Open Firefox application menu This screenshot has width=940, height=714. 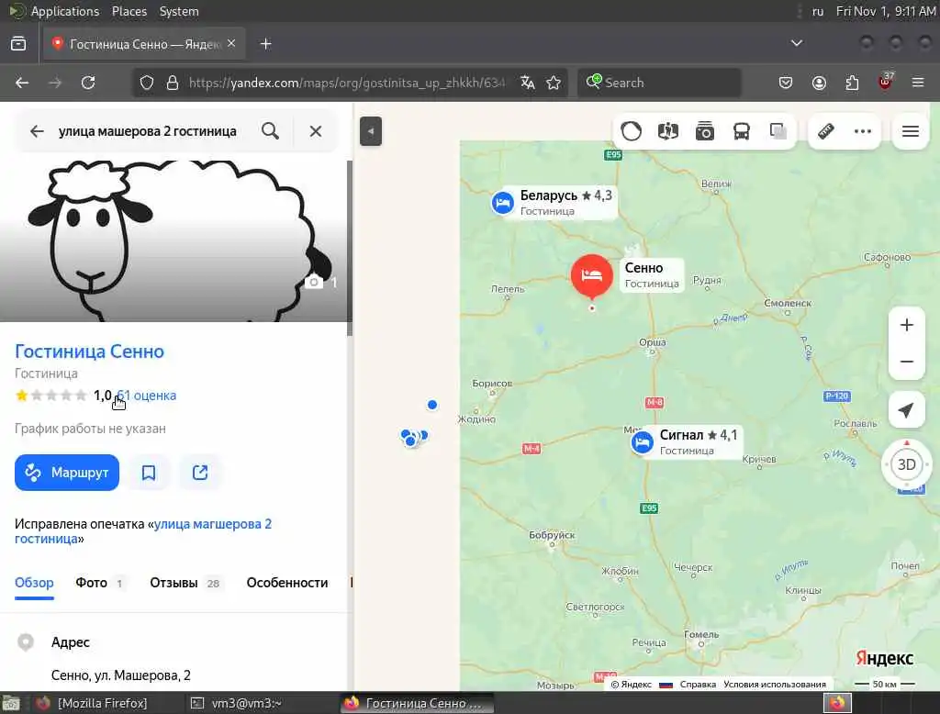point(918,83)
